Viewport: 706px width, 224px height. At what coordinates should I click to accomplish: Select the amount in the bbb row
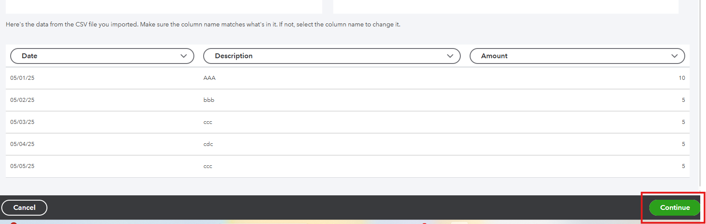[x=683, y=100]
